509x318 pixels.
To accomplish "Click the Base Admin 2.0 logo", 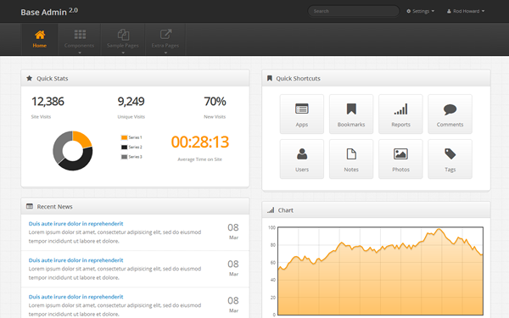I will click(x=49, y=12).
